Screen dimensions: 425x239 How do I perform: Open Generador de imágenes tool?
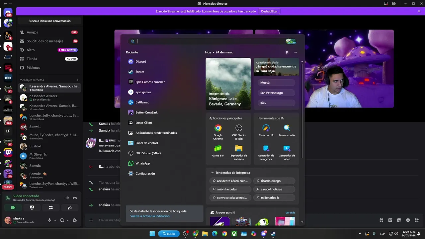[x=266, y=152]
